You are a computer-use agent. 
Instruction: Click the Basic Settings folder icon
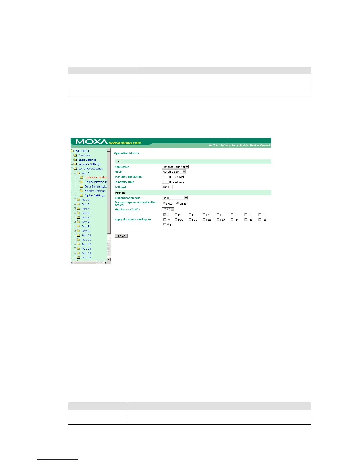pyautogui.click(x=75, y=160)
